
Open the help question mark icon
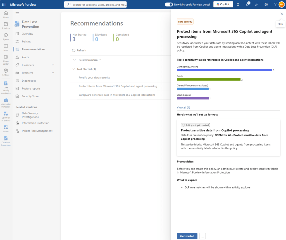[275, 4]
